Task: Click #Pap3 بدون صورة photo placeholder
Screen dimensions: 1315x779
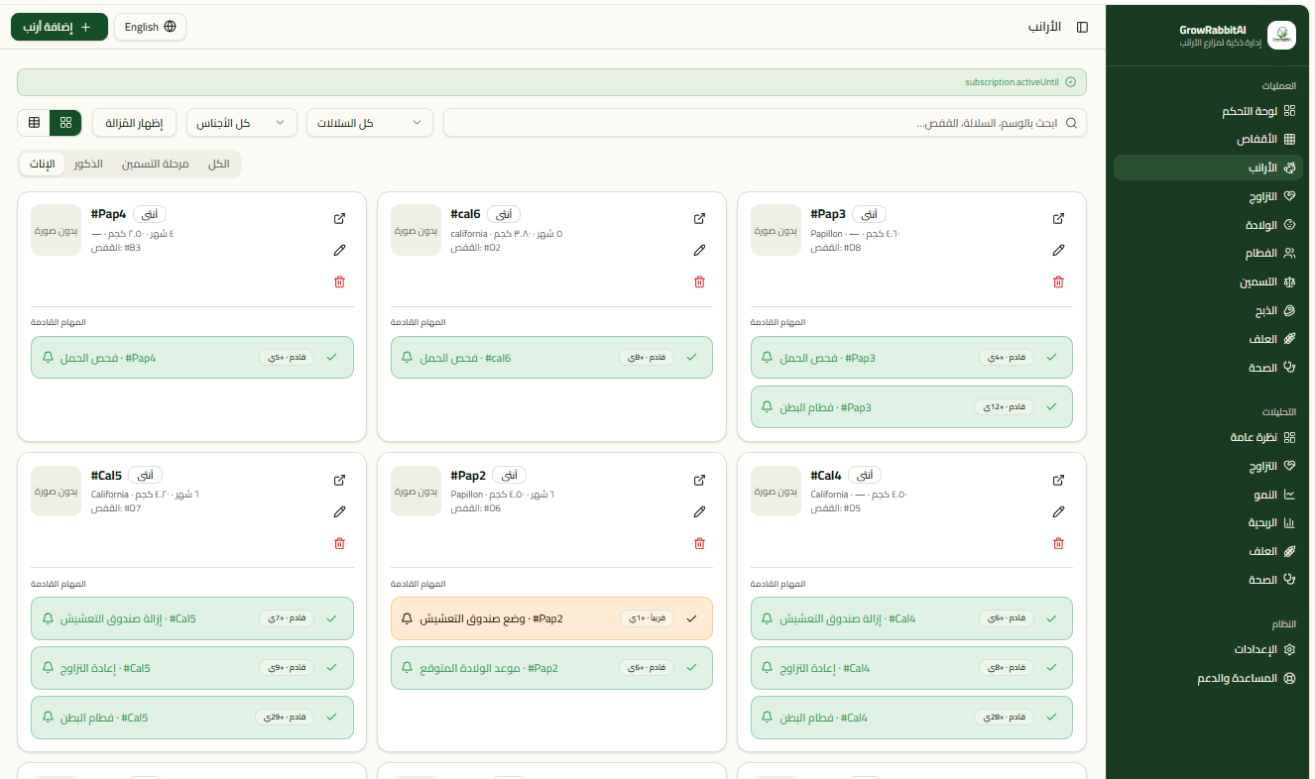Action: coord(776,230)
